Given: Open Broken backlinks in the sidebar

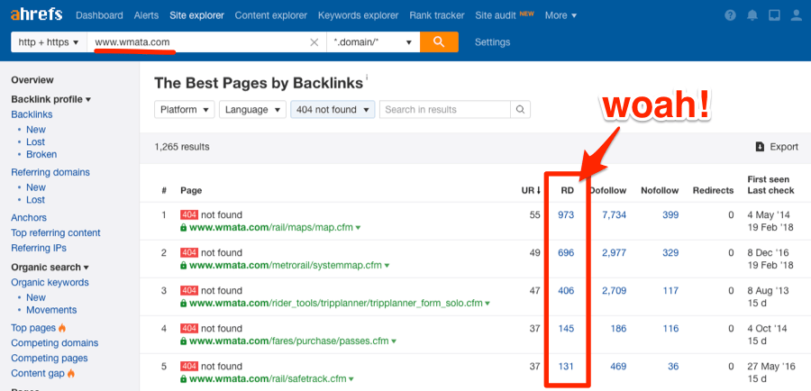Looking at the screenshot, I should coord(41,154).
